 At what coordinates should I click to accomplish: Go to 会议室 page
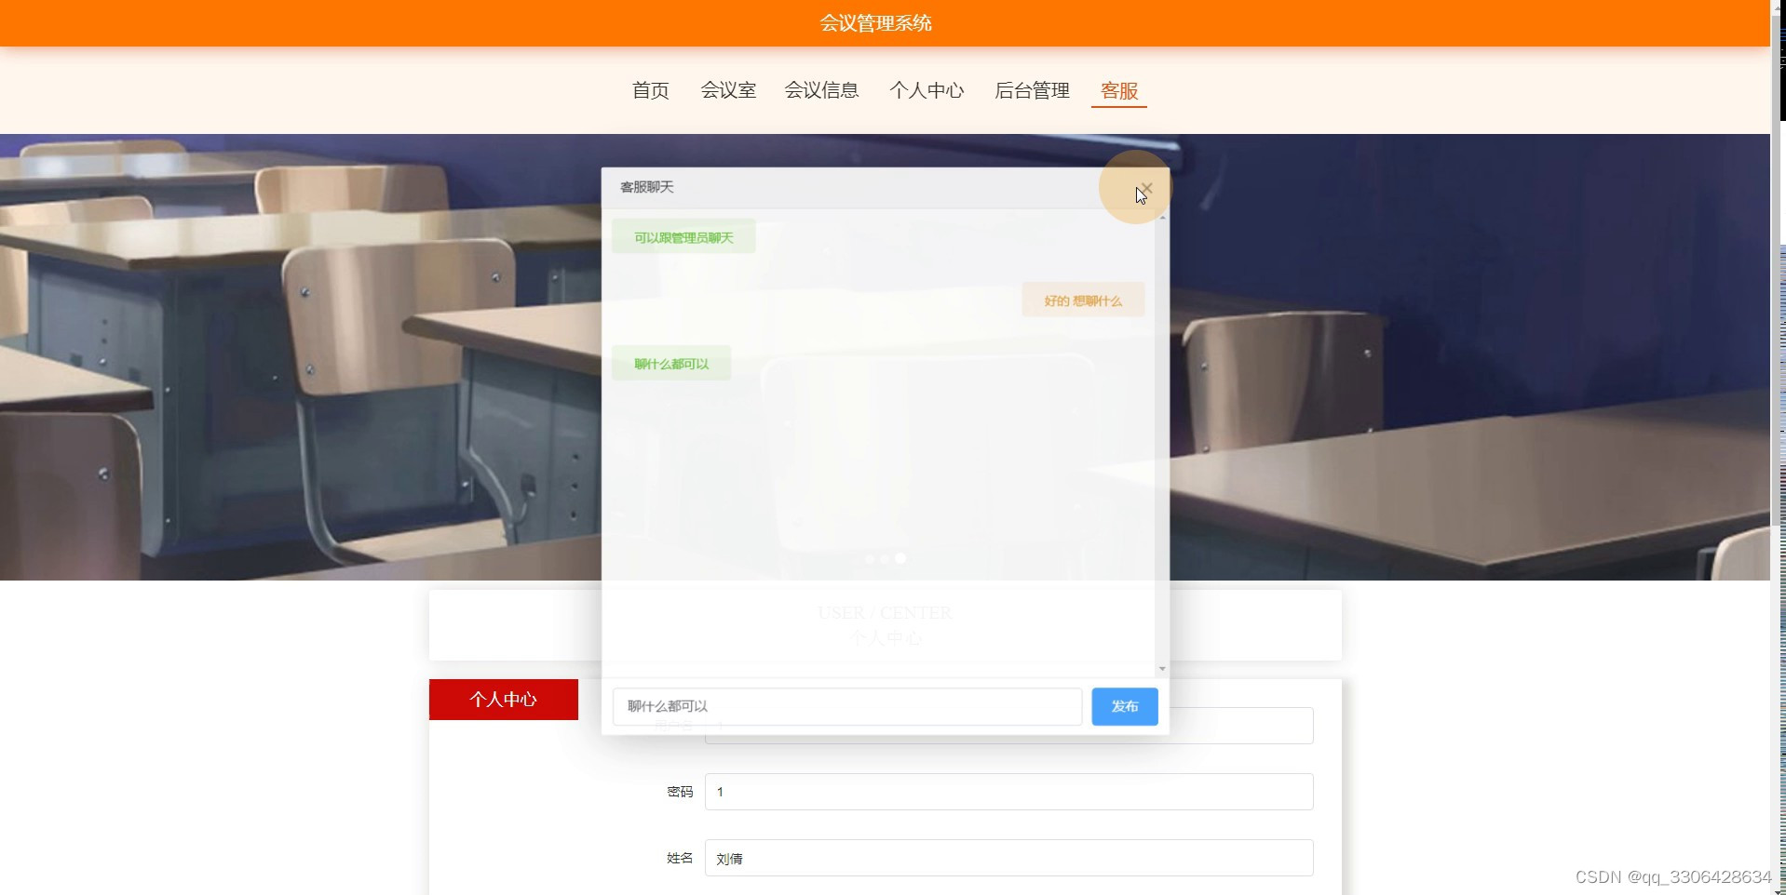point(728,90)
